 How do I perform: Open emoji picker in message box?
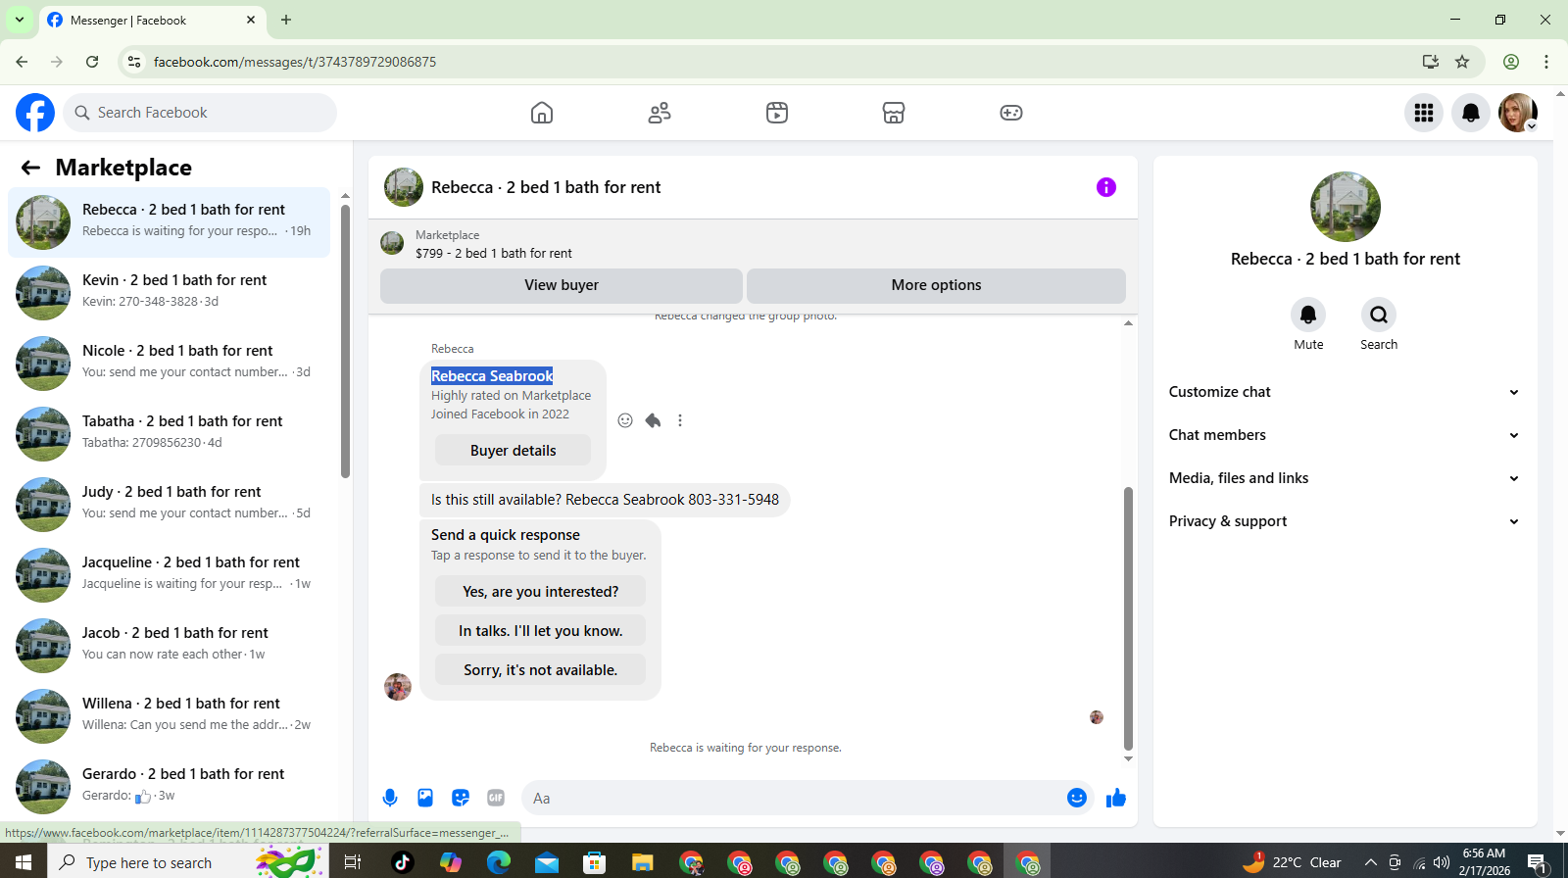click(1077, 798)
